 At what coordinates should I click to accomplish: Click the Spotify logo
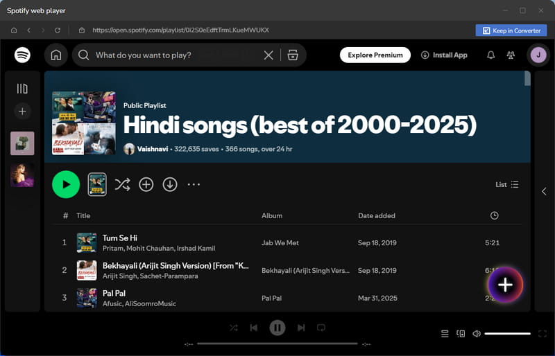[x=22, y=55]
